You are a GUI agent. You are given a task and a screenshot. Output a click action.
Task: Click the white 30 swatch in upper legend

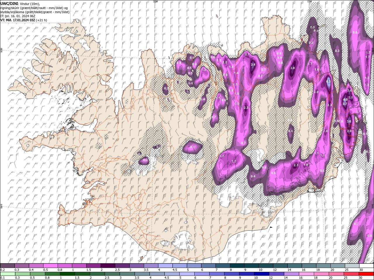pos(366,266)
